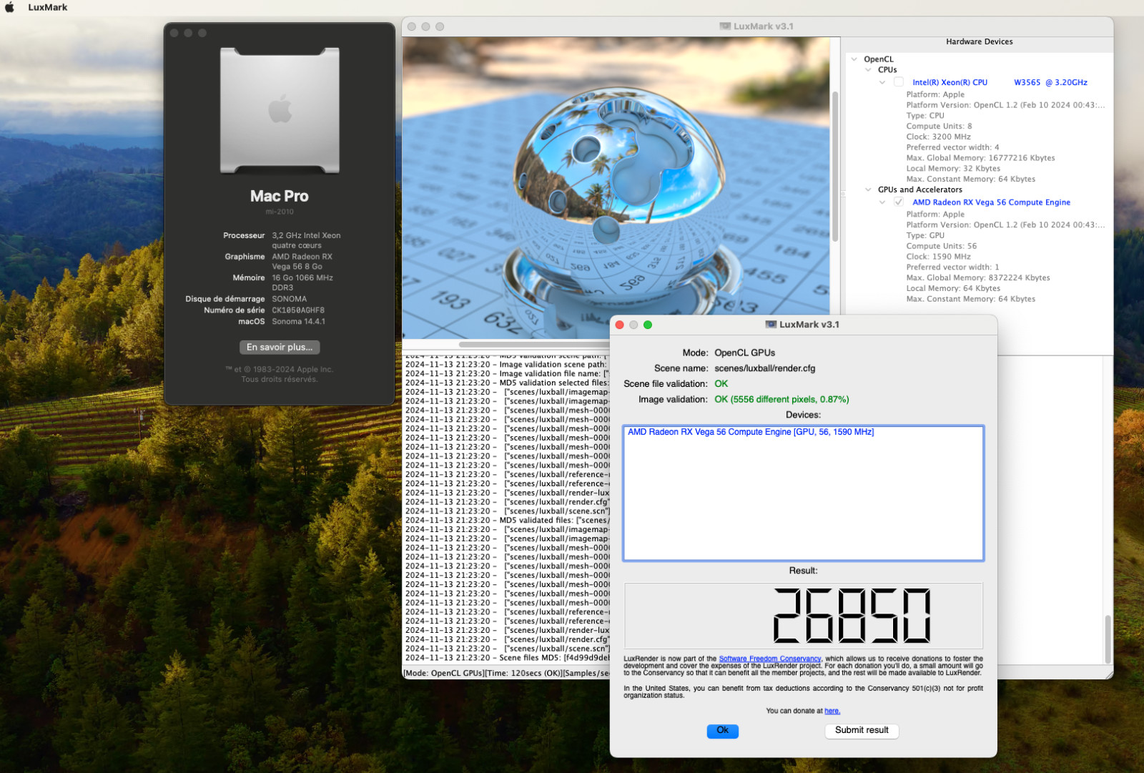Select the 'Compute Units: 8' row

(x=939, y=126)
